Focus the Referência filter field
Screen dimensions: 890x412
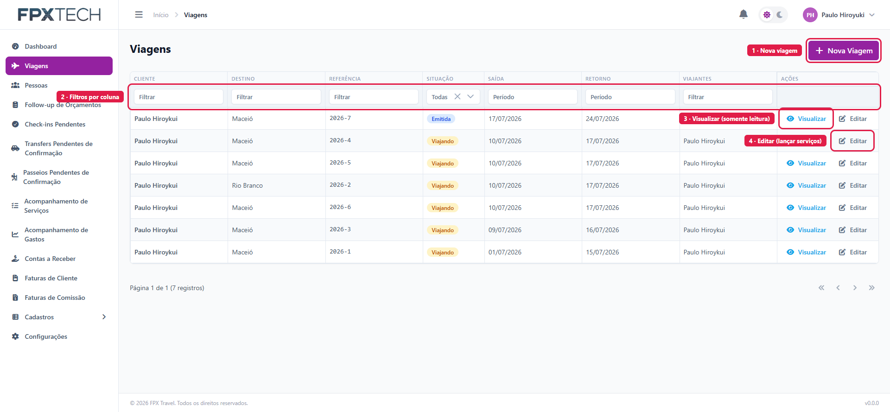point(374,97)
